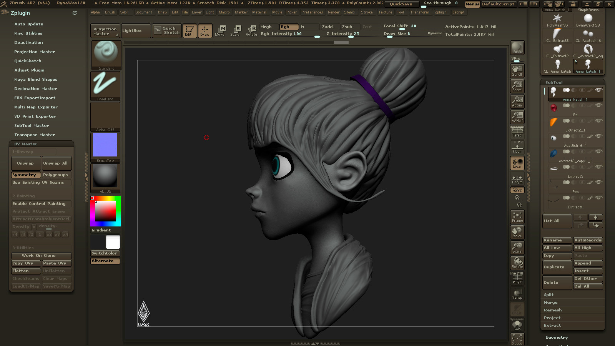Toggle the Persp perspective view icon
The width and height of the screenshot is (615, 346).
click(x=517, y=132)
